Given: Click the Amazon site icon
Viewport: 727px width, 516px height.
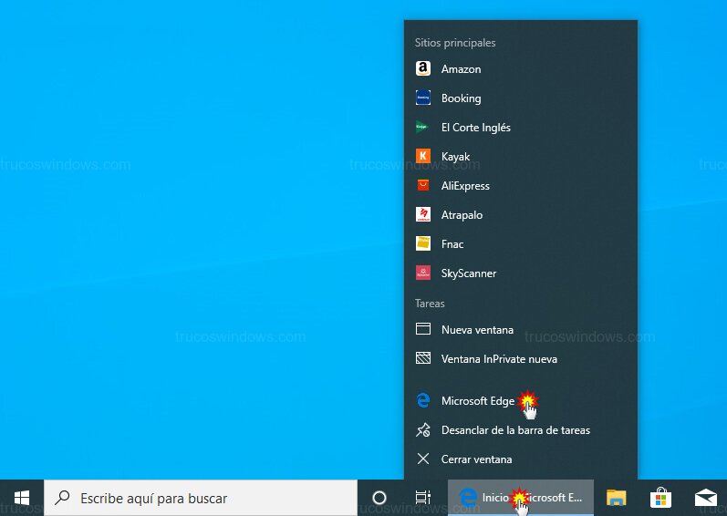Looking at the screenshot, I should (423, 68).
